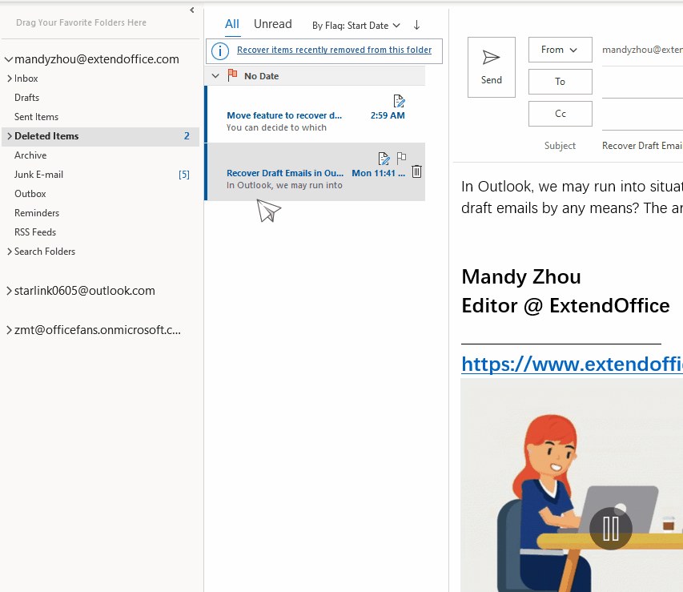Switch to the Unread filter tab

(x=272, y=24)
